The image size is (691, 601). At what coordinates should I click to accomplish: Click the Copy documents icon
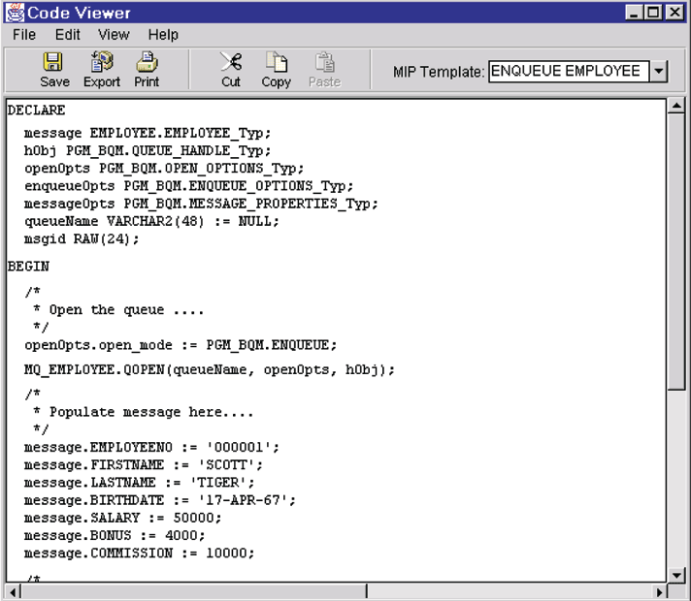(x=276, y=63)
